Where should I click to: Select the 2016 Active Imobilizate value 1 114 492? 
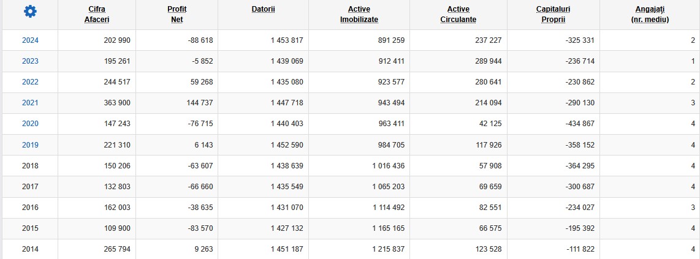point(389,208)
